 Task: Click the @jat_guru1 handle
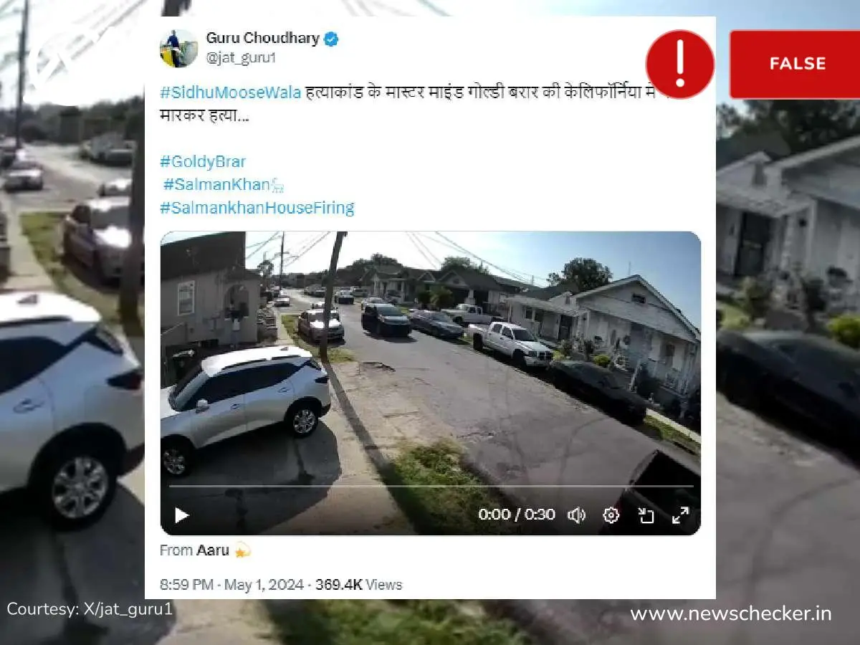(x=241, y=59)
